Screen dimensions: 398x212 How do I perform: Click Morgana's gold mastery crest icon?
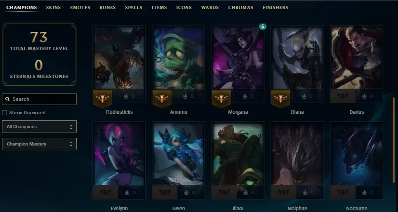click(x=221, y=98)
